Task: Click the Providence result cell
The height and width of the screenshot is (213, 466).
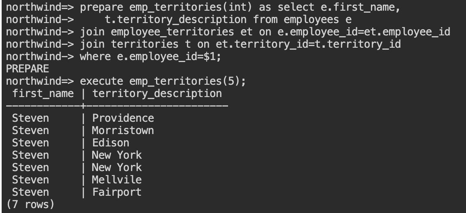Action: 123,118
